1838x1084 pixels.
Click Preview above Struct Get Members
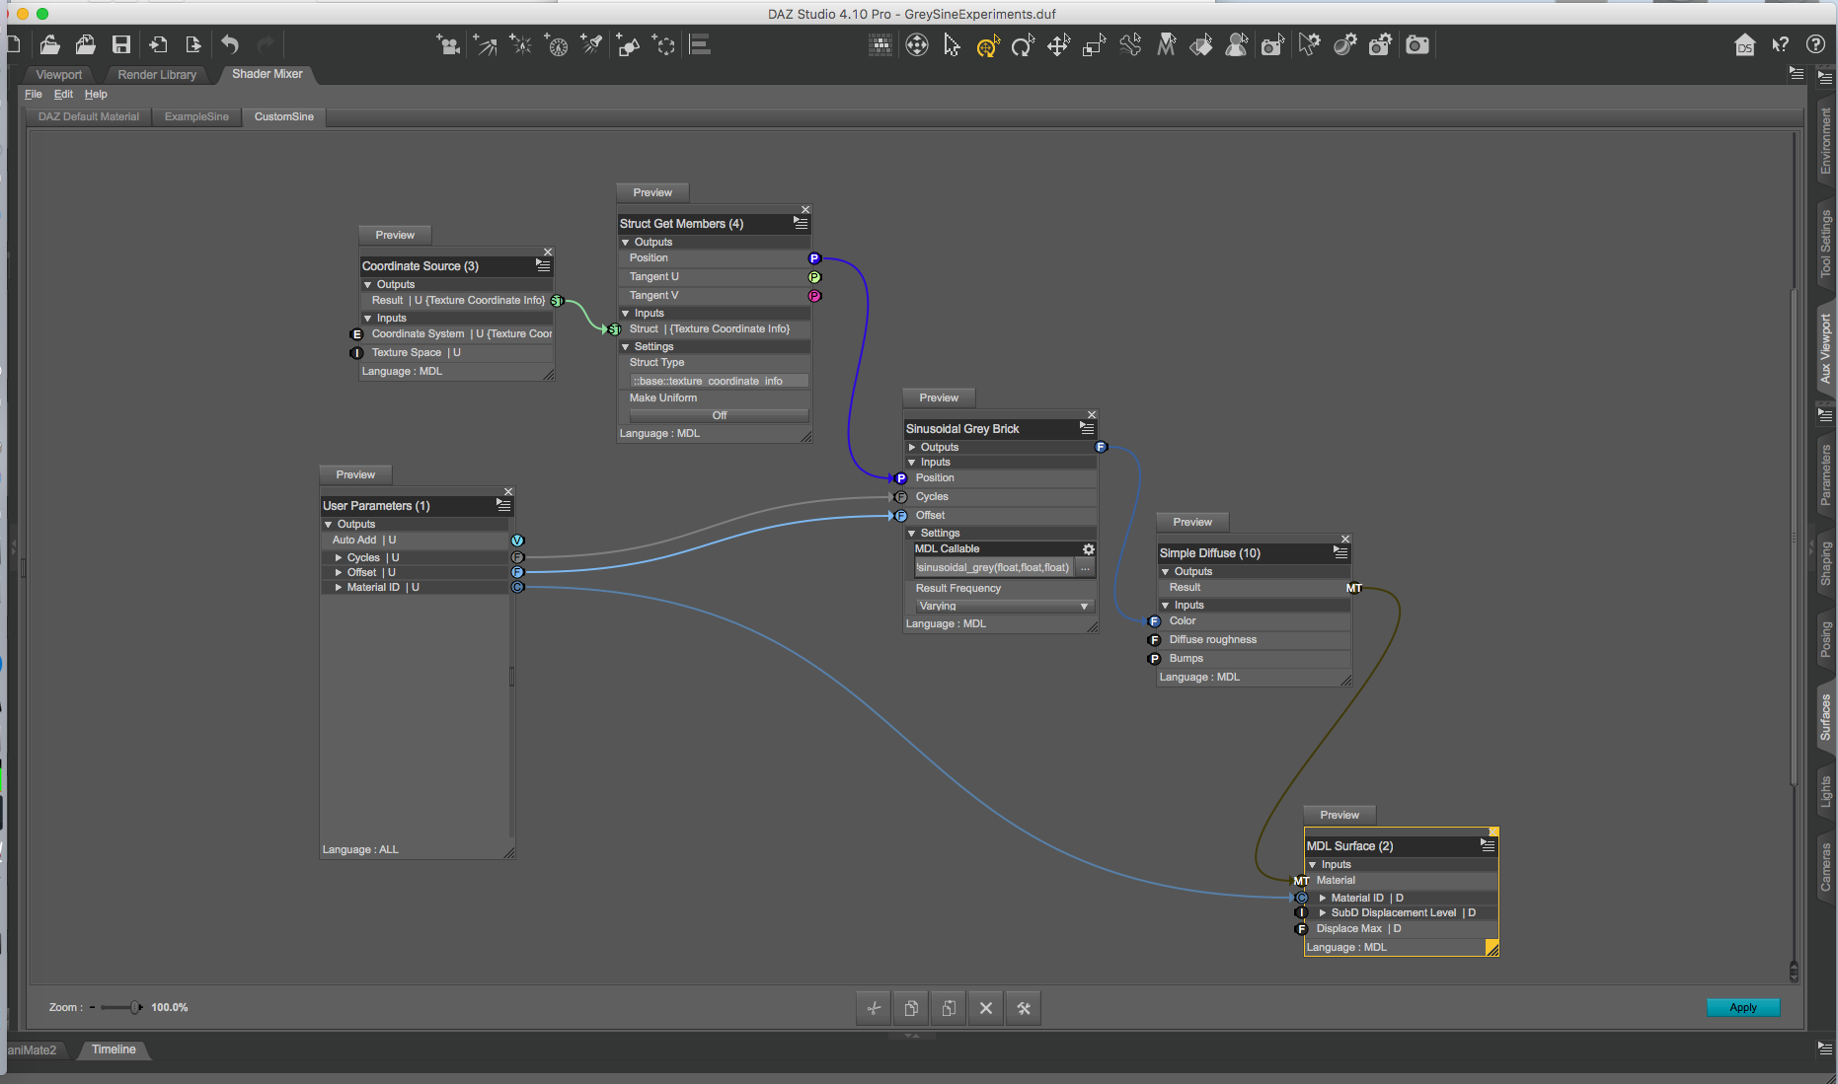(652, 192)
